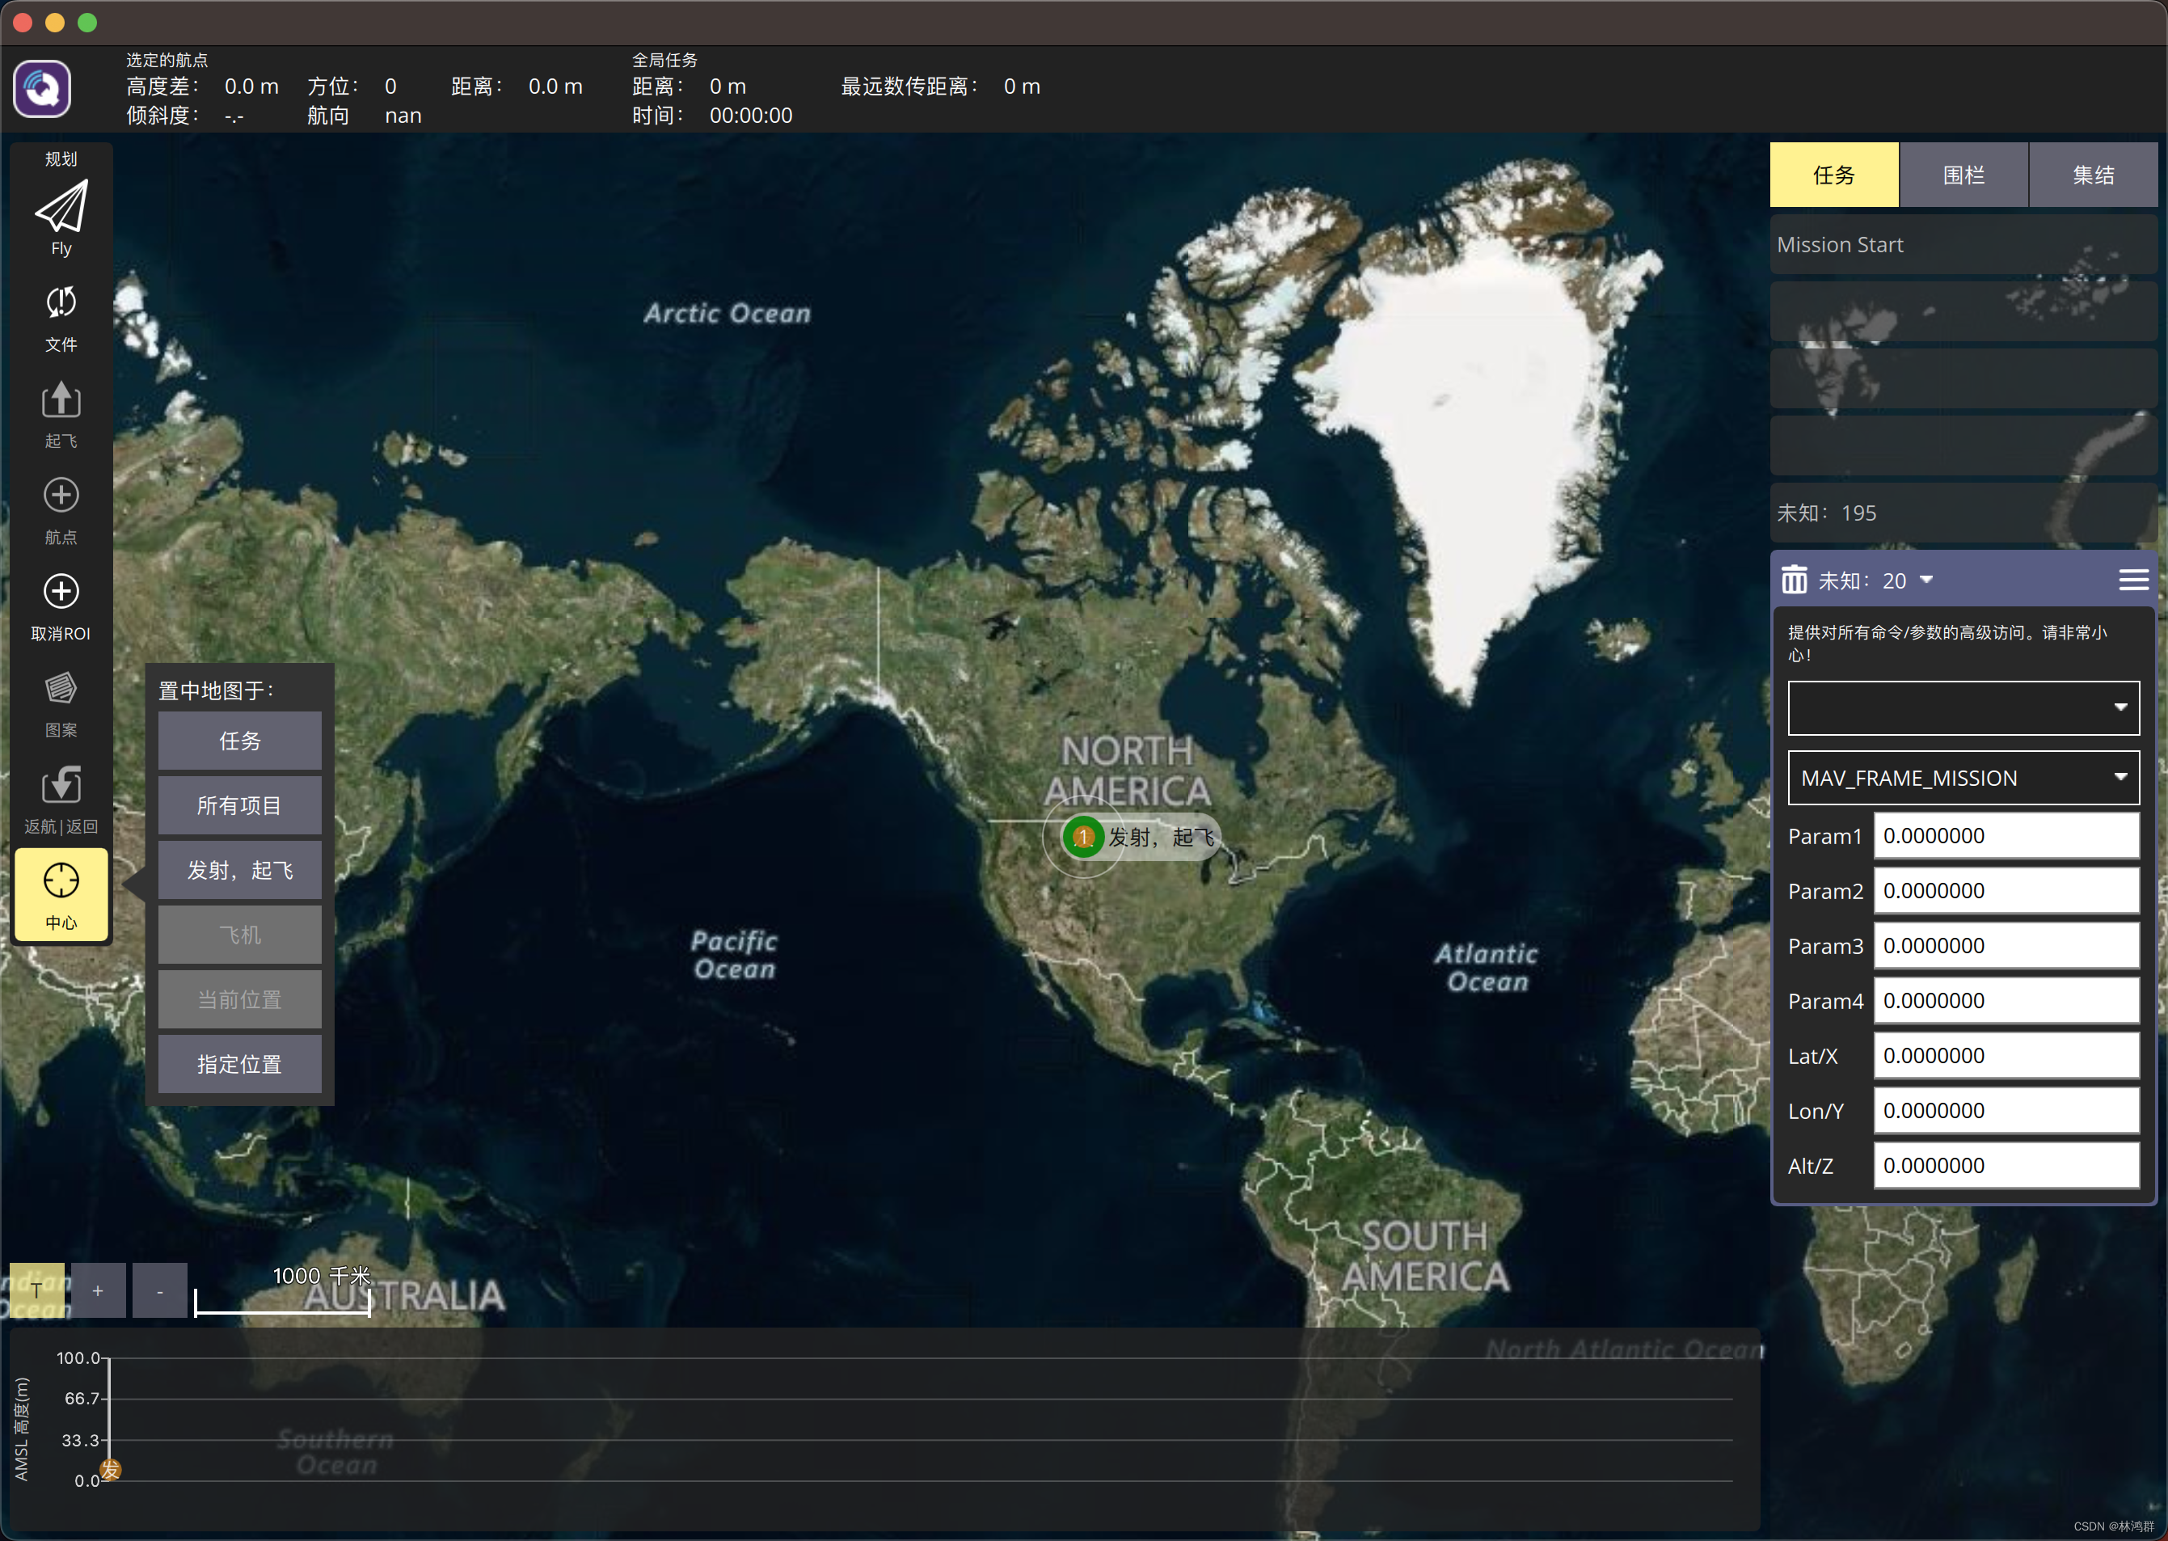Delete mission item with trash icon
Screen dimensions: 2168x1541
pyautogui.click(x=1793, y=580)
